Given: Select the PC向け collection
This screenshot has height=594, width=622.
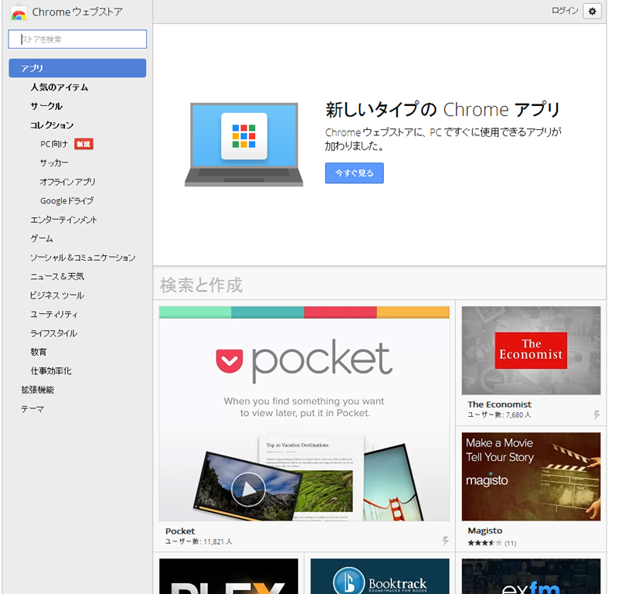Looking at the screenshot, I should pos(54,144).
